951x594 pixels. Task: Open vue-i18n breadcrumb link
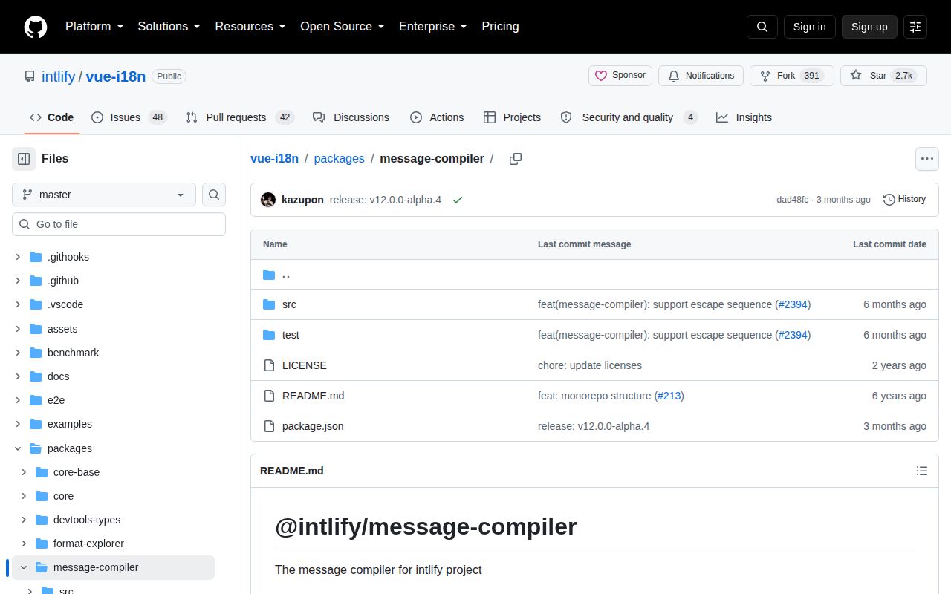(x=275, y=159)
